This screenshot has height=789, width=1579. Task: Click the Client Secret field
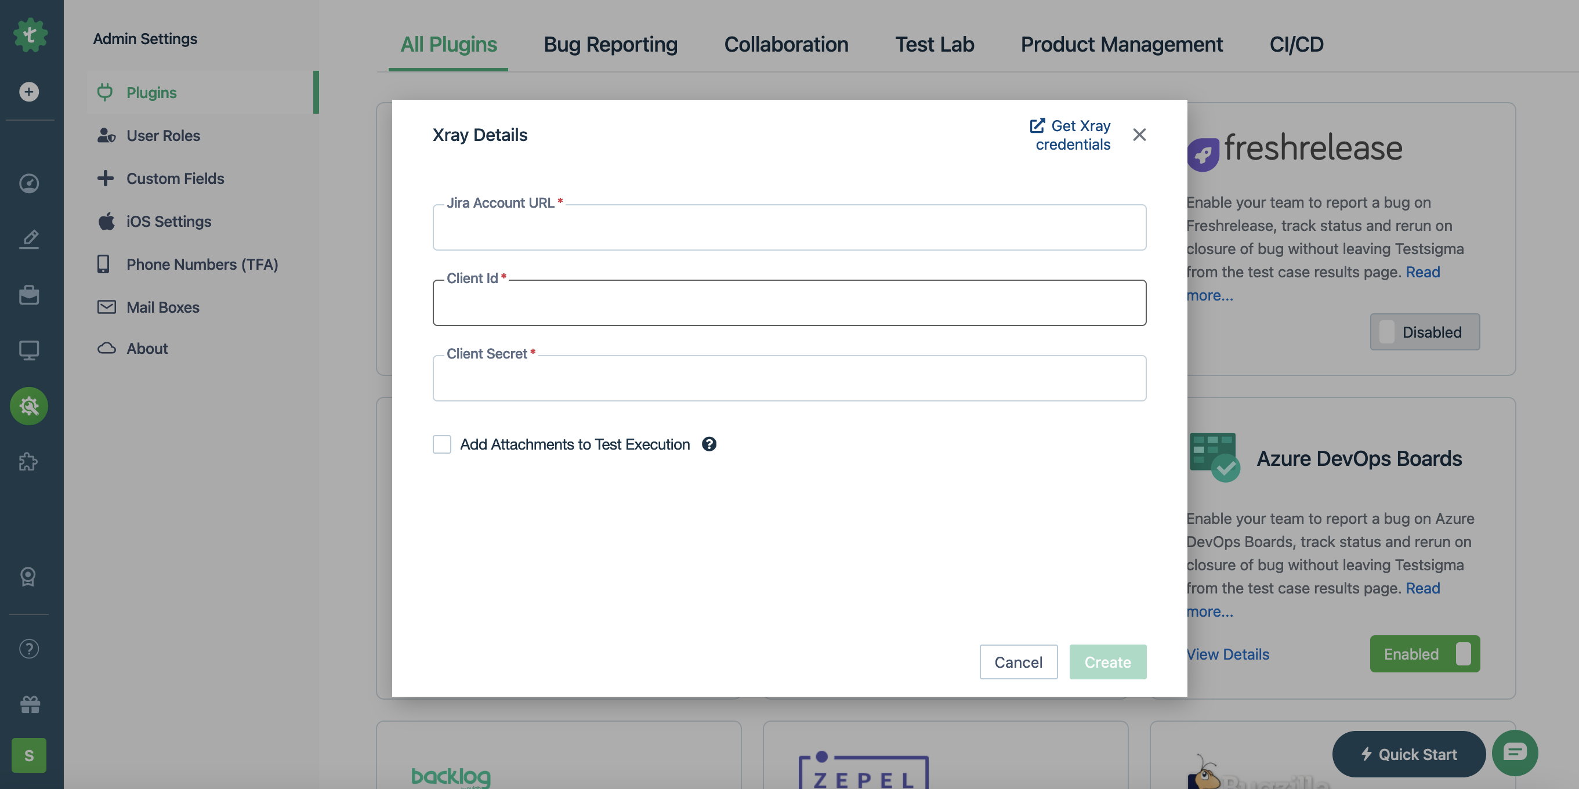[789, 378]
